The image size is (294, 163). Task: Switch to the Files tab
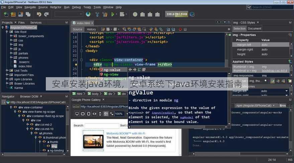coord(21,23)
